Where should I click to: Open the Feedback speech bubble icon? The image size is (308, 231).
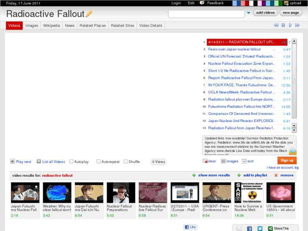pos(202,3)
